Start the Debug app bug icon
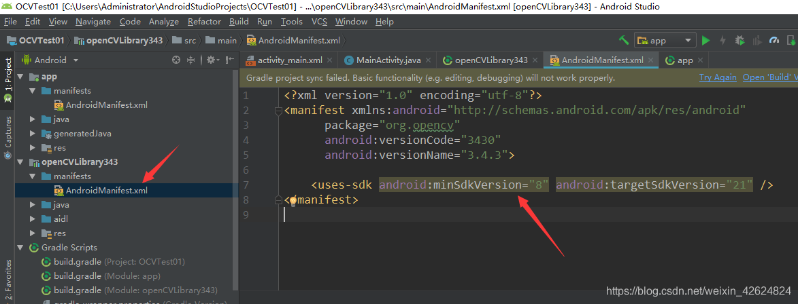 point(739,41)
